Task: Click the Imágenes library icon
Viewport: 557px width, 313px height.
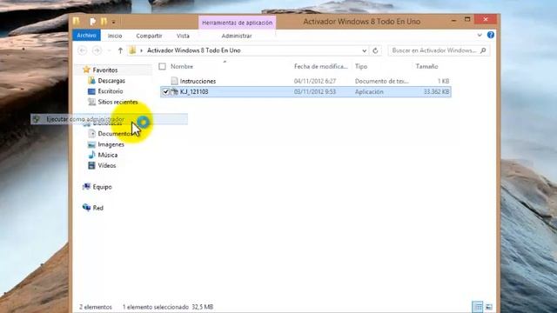Action: (x=91, y=144)
